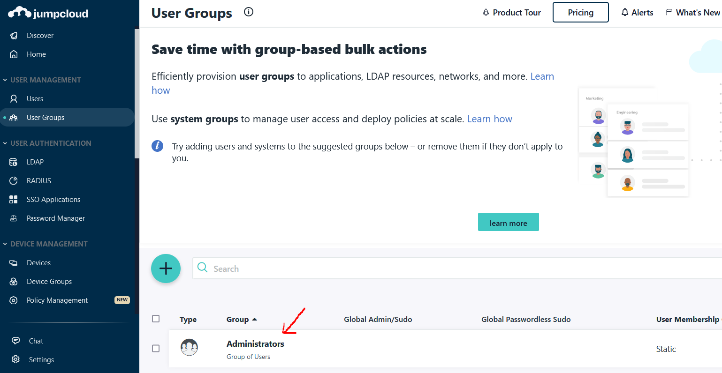Collapse the USER MANAGEMENT section

coord(5,80)
